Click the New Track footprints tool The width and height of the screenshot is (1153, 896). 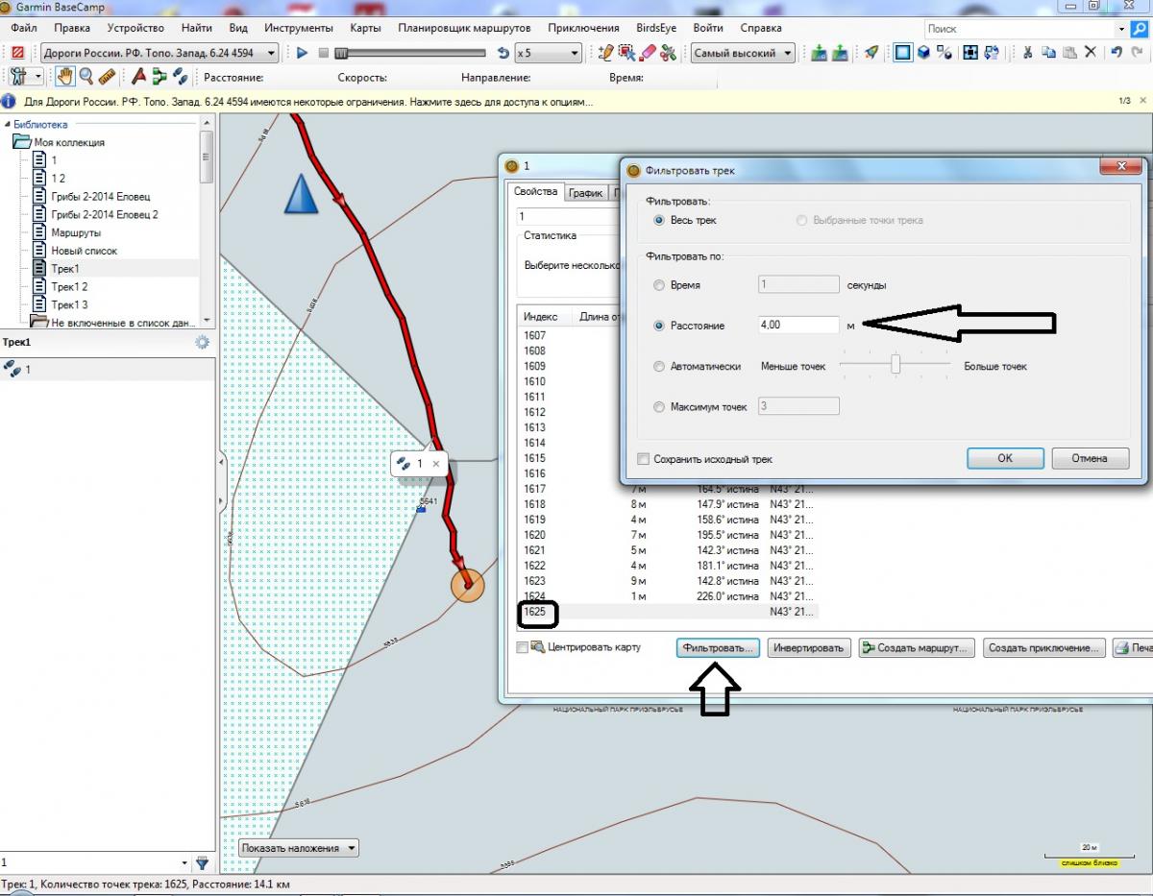[180, 77]
